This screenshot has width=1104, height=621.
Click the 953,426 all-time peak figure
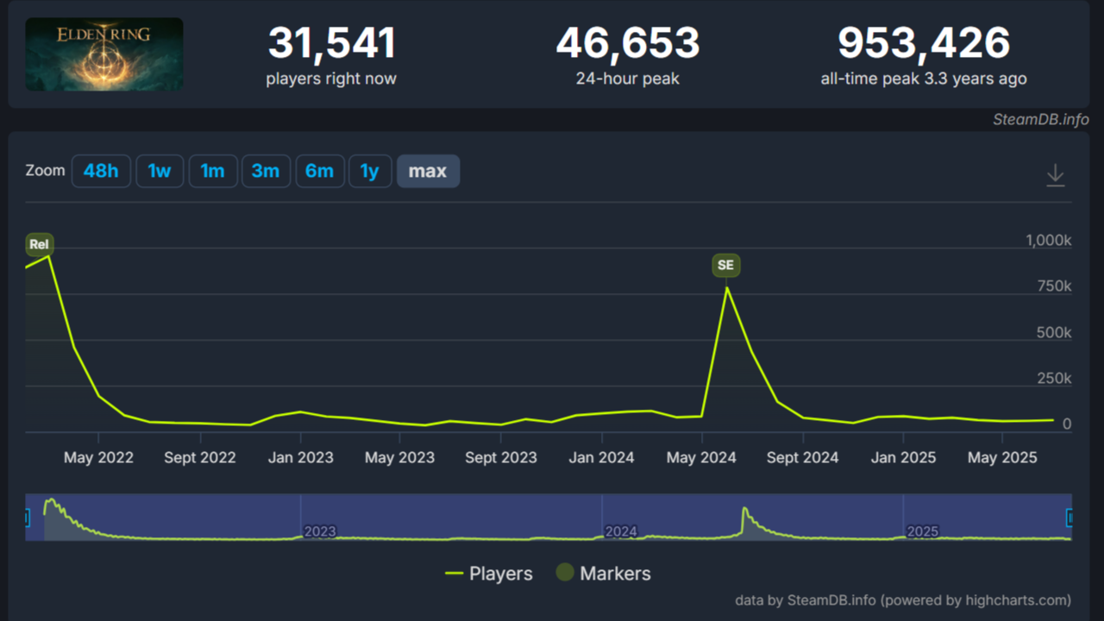click(x=924, y=43)
